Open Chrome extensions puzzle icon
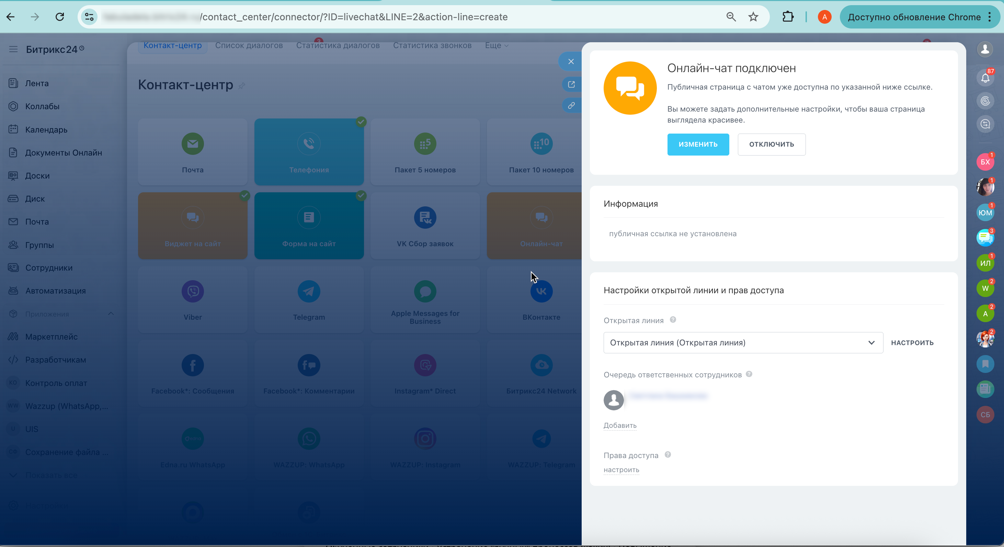The height and width of the screenshot is (547, 1004). (788, 17)
